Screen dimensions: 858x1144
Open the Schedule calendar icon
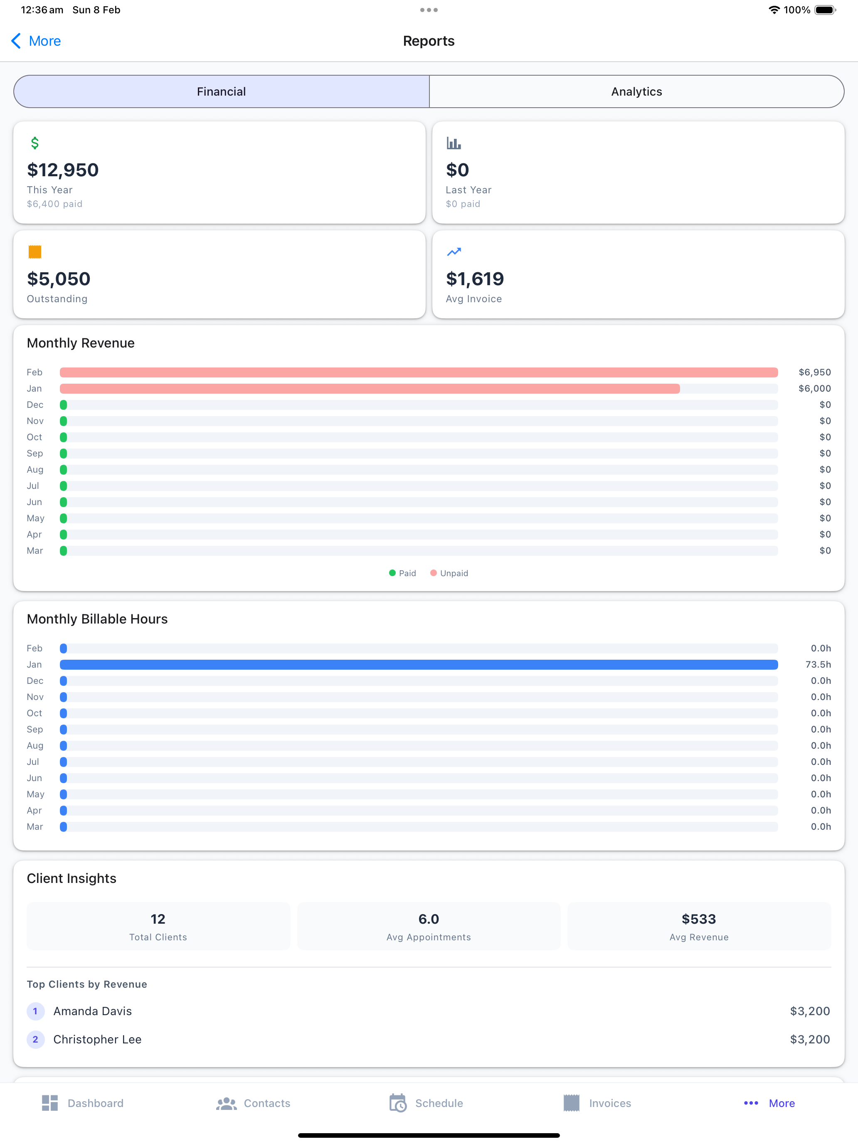[x=398, y=1102]
